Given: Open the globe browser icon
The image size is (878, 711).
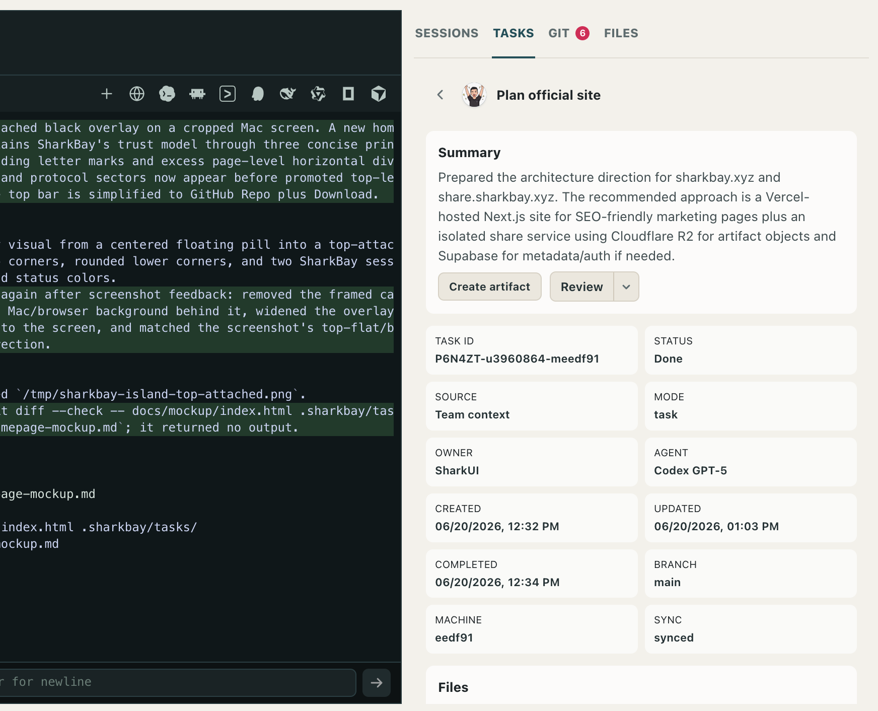Looking at the screenshot, I should [137, 94].
